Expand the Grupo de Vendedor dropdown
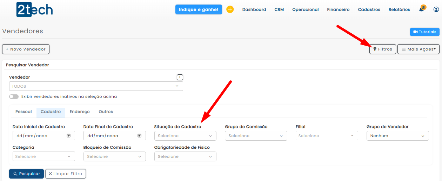Image resolution: width=442 pixels, height=181 pixels. pyautogui.click(x=397, y=136)
